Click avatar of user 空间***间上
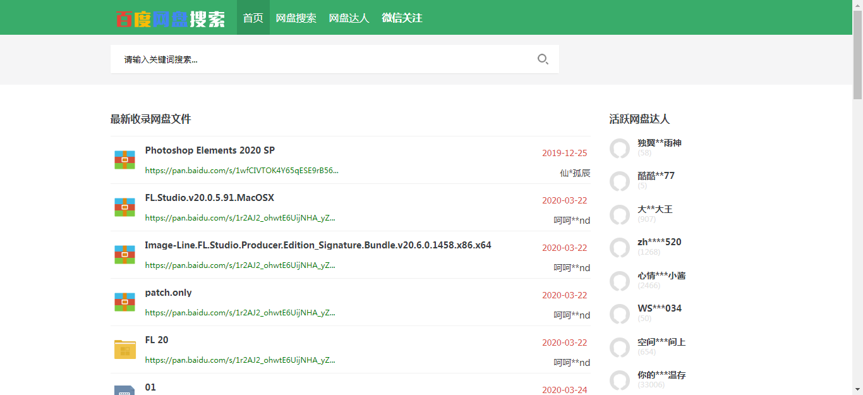Screen dimensions: 863x395 (620, 348)
